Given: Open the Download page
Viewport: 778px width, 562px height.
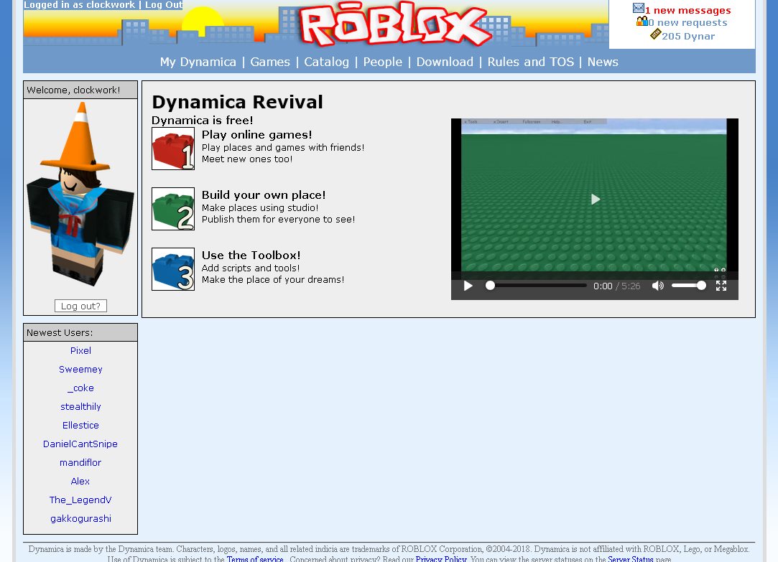Looking at the screenshot, I should (445, 62).
